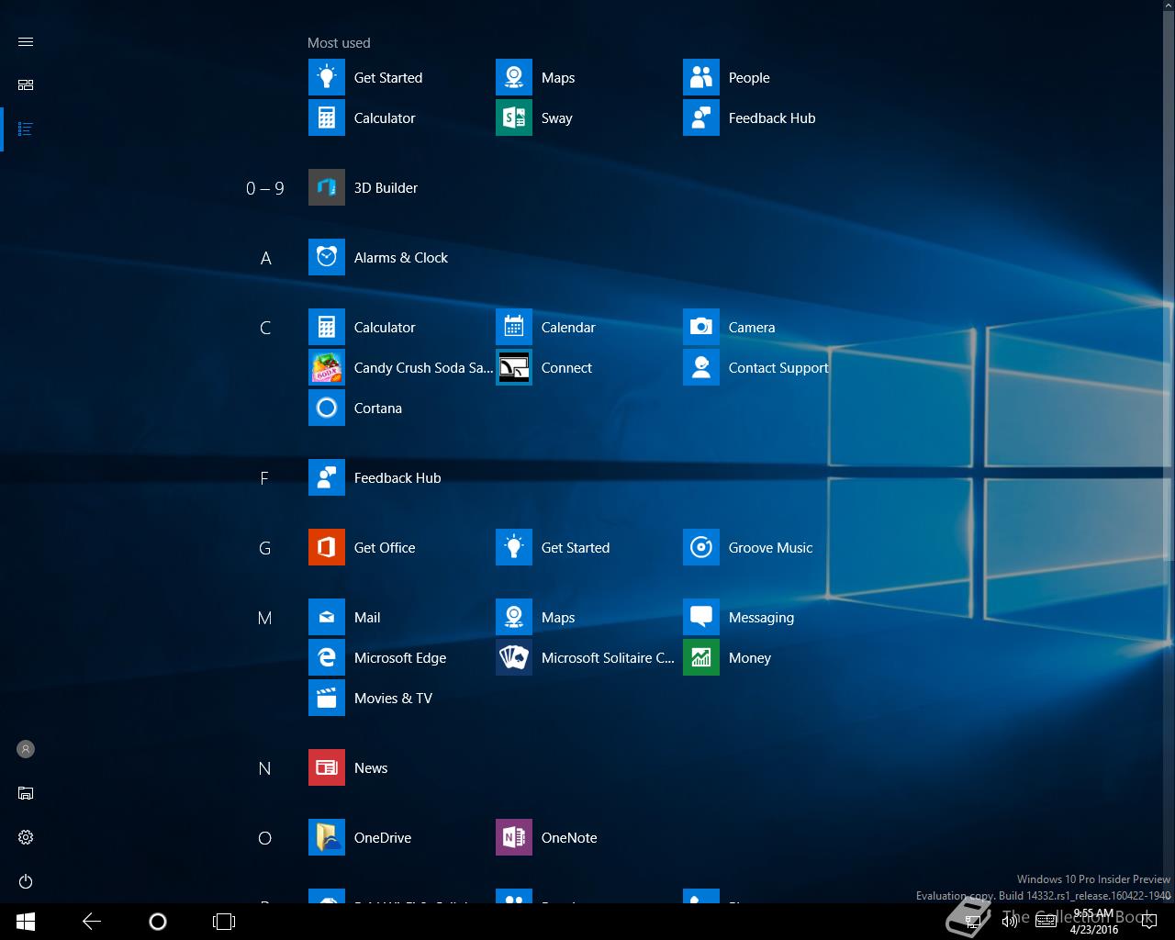The image size is (1175, 940).
Task: Open Cortana circle on taskbar
Action: pyautogui.click(x=158, y=922)
